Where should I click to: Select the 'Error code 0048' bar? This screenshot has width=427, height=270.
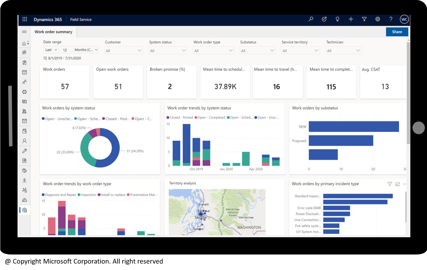tap(336, 208)
